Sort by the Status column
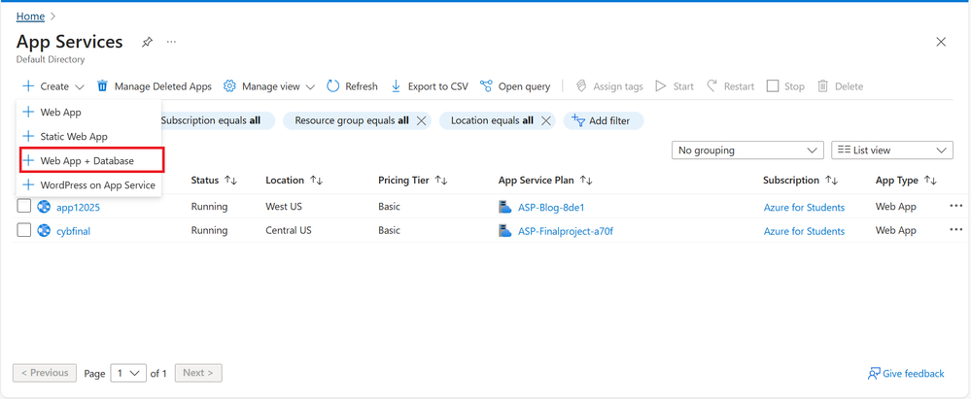 point(214,181)
